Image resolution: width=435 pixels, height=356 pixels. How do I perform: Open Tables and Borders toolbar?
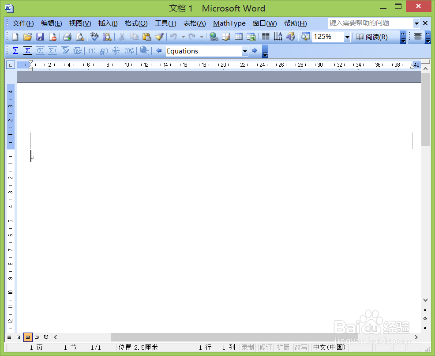point(226,37)
